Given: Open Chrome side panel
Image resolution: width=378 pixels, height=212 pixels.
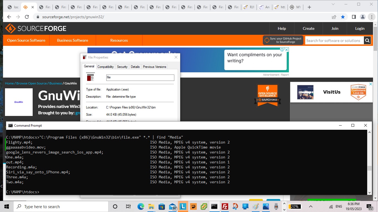Looking at the screenshot, I should (354, 17).
